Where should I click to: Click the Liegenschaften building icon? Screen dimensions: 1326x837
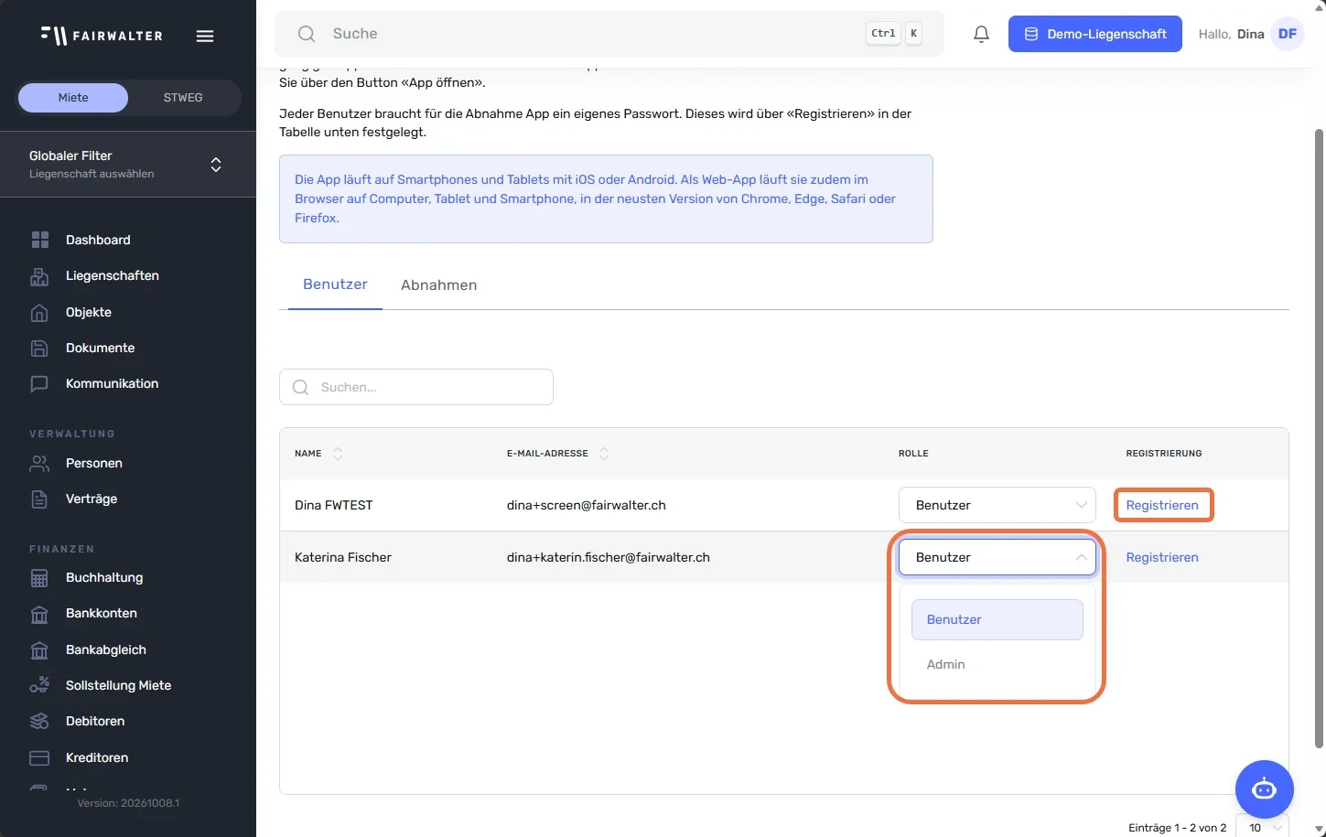[x=39, y=276]
